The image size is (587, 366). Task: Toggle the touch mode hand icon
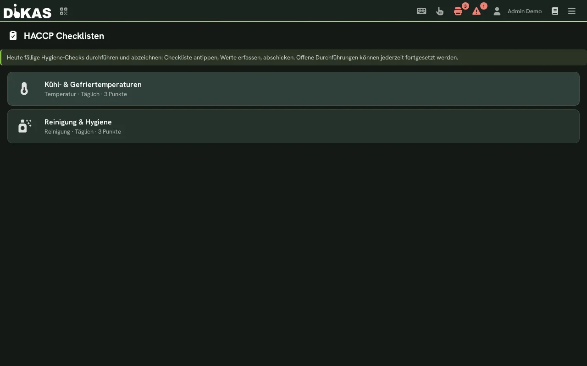[x=440, y=11]
